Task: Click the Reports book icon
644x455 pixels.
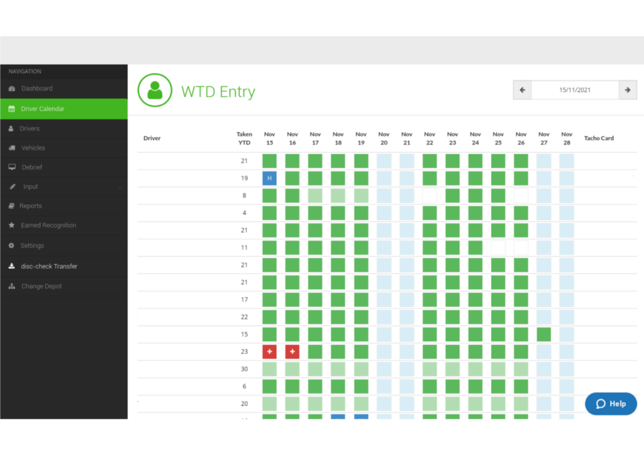Action: coord(11,206)
